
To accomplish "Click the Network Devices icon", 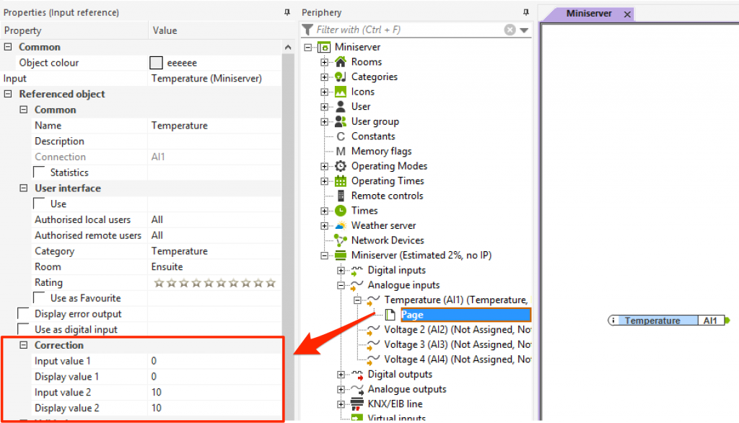I will [x=340, y=240].
